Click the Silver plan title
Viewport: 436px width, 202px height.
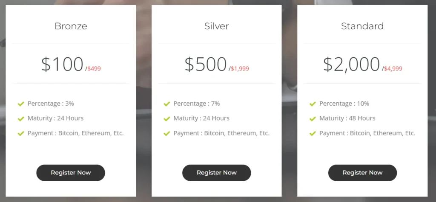tap(216, 26)
